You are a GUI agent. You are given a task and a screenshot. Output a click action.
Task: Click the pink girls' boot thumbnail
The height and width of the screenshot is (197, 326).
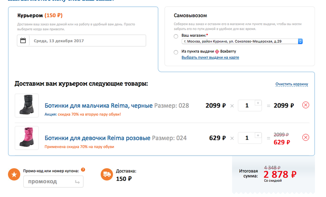coord(27,138)
